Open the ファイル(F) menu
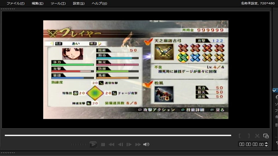Image resolution: width=278 pixels, height=156 pixels. [x=15, y=3]
